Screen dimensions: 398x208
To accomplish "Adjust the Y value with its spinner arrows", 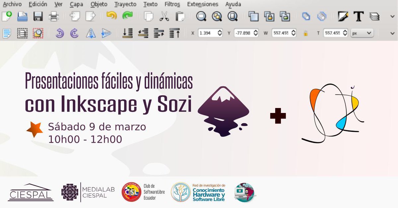I will click(255, 33).
